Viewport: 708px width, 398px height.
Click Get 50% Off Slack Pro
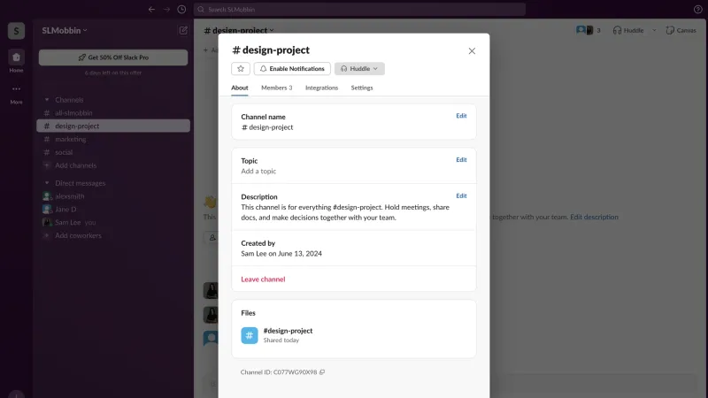click(113, 57)
